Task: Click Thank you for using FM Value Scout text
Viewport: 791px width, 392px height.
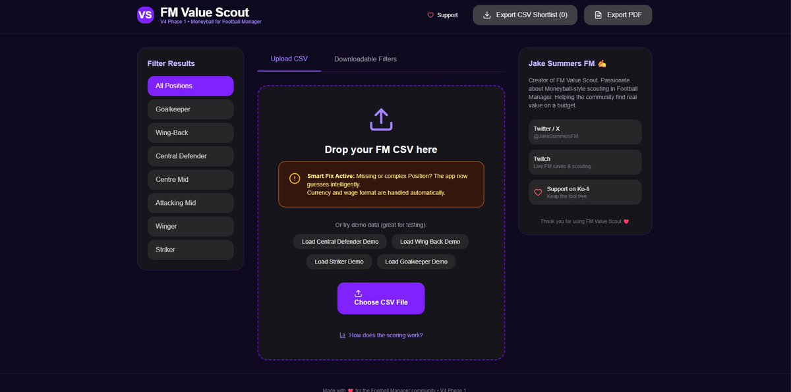Action: point(585,221)
